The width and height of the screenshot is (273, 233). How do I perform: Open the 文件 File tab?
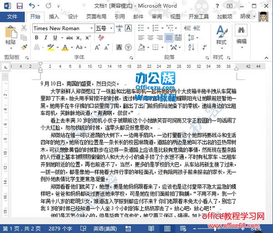click(x=12, y=17)
